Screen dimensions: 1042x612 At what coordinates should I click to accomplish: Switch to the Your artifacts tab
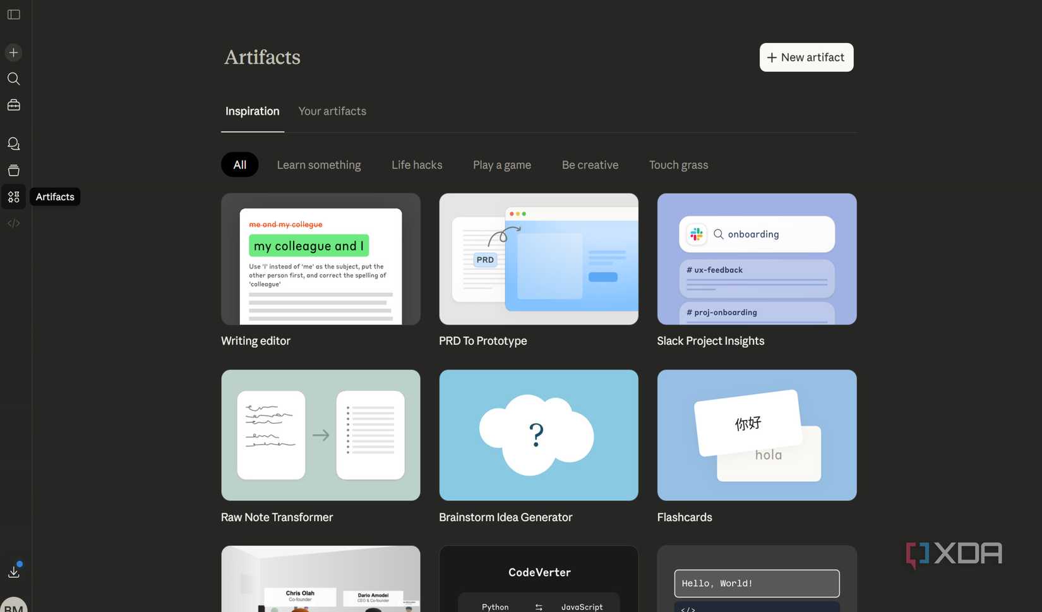click(332, 111)
